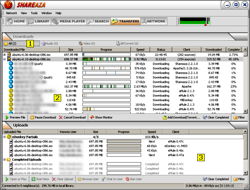Open the Network view
The image size is (250, 190).
[x=153, y=22]
